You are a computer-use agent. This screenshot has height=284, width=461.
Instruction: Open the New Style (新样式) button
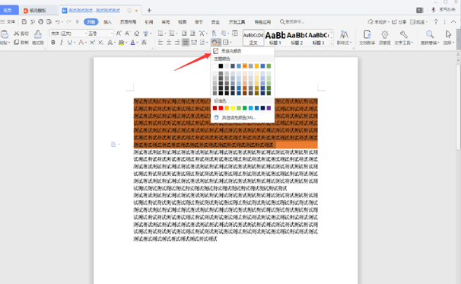344,37
